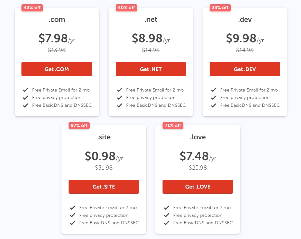The height and width of the screenshot is (239, 301).
Task: Click the .site domain card title
Action: pos(104,137)
